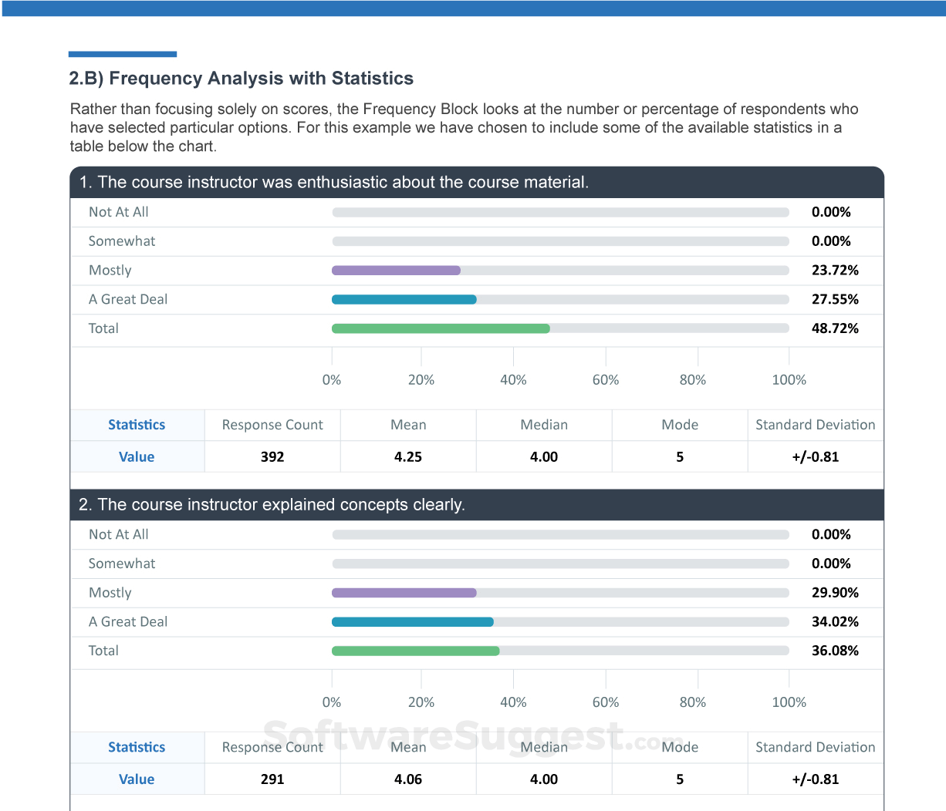The width and height of the screenshot is (946, 811).
Task: Click the green Total bar in question 1
Action: point(440,328)
